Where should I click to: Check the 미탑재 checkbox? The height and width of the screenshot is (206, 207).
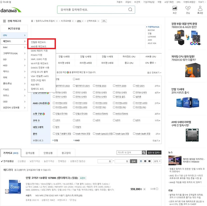(x=74, y=127)
